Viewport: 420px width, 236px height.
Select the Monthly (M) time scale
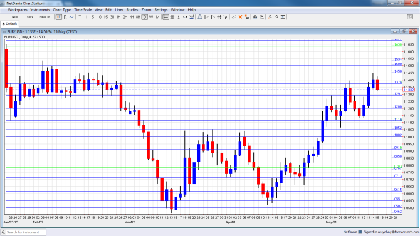(x=157, y=17)
